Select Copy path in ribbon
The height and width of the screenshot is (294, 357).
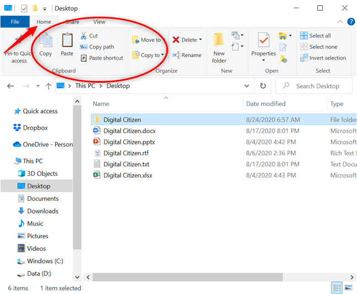click(97, 47)
